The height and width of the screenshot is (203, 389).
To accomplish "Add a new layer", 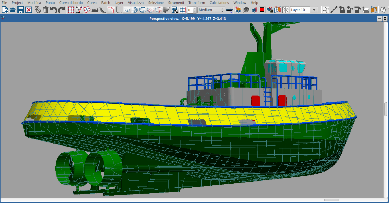I will click(x=238, y=10).
